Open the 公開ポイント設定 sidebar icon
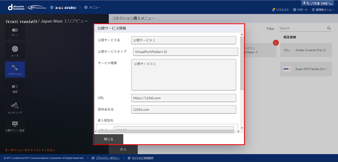Screen dimensions: 338x162 pos(15,126)
